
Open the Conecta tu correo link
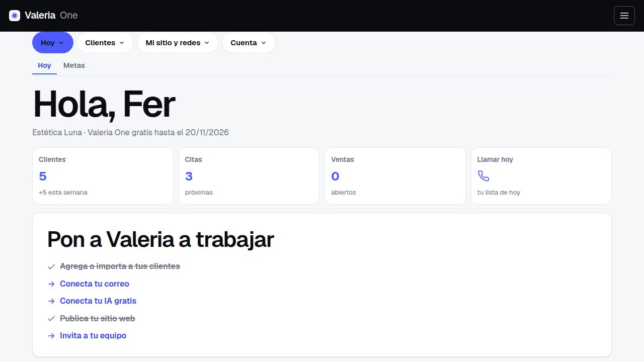tap(95, 284)
